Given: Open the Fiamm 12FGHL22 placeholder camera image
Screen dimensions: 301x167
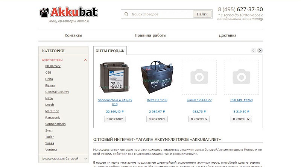Looking at the screenshot, I should pos(199,77).
